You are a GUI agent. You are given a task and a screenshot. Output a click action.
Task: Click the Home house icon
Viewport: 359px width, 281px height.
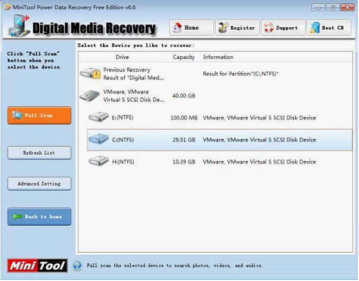click(x=177, y=28)
